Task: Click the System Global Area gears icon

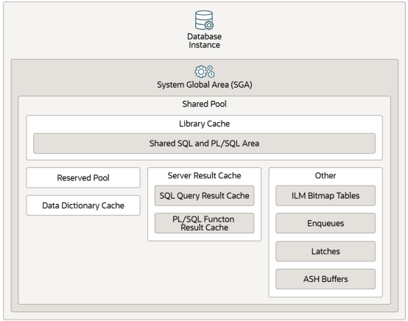Action: pos(205,72)
